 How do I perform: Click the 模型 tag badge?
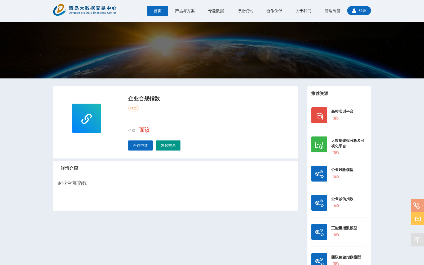tap(134, 108)
